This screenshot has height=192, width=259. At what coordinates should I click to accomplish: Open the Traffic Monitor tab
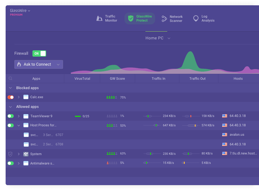pos(107,18)
